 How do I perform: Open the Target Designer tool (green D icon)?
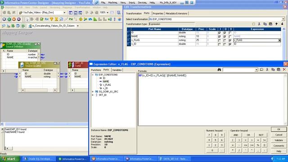point(9,19)
